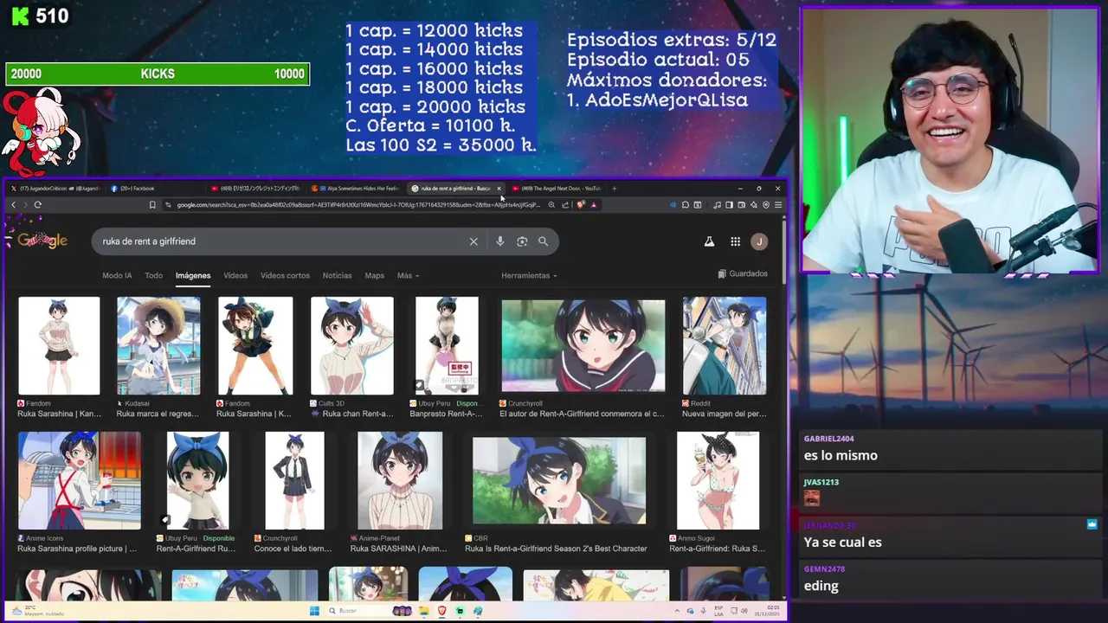Viewport: 1108px width, 623px height.
Task: Click chat username GABRIEL2404
Action: [828, 439]
